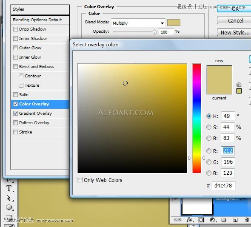Click the blue field showing 120

[x=228, y=173]
